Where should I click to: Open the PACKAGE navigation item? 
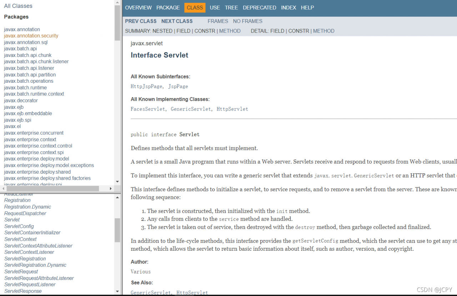pos(168,7)
